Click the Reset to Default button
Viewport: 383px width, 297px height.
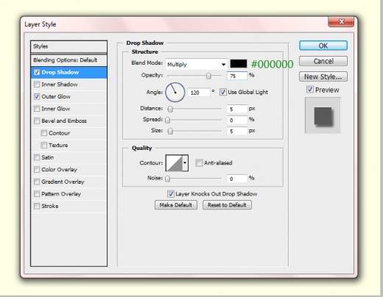[227, 205]
